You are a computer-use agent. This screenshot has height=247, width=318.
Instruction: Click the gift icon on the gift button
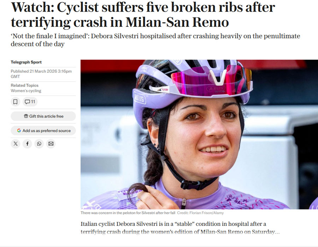(x=26, y=116)
